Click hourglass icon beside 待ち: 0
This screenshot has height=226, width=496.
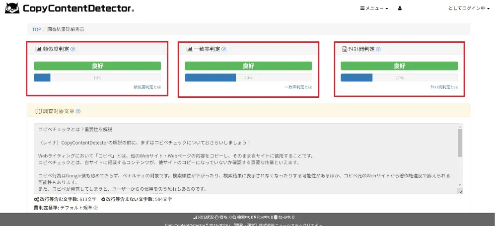point(216,217)
